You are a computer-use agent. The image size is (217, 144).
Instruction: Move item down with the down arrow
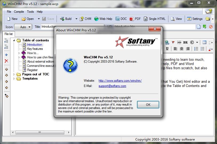point(6,75)
